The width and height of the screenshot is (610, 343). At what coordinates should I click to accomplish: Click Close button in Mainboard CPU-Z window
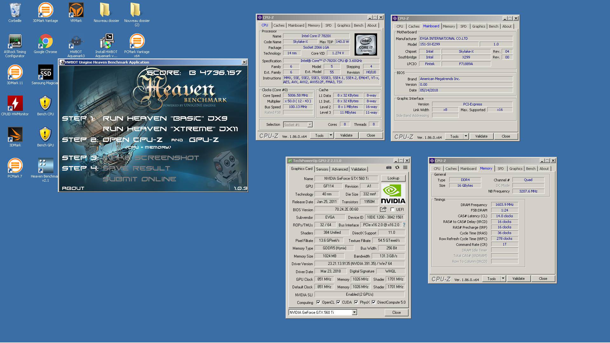click(506, 136)
